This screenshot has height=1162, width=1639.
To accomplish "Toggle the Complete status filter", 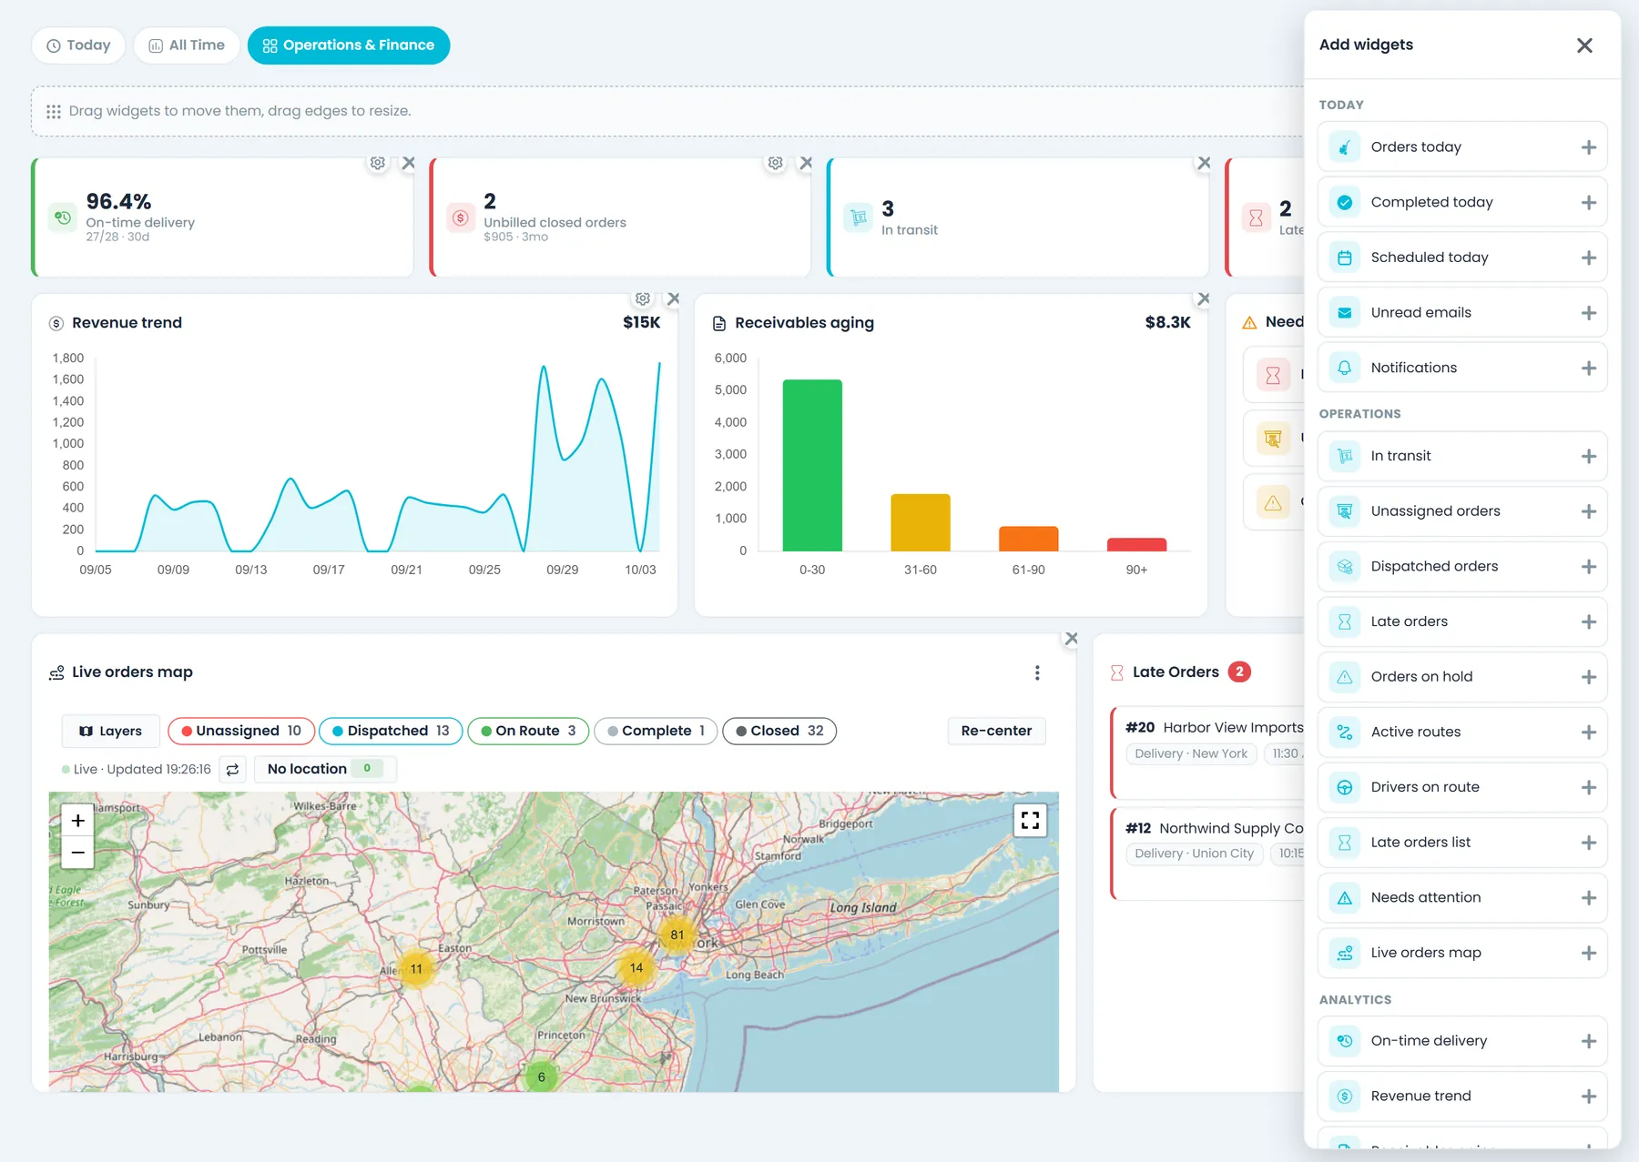I will [x=656, y=731].
